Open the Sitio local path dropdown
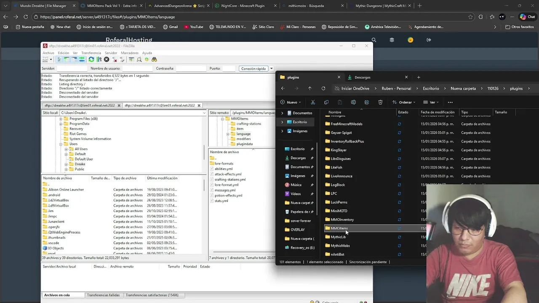Viewport: 539px width, 303px height. pyautogui.click(x=205, y=113)
